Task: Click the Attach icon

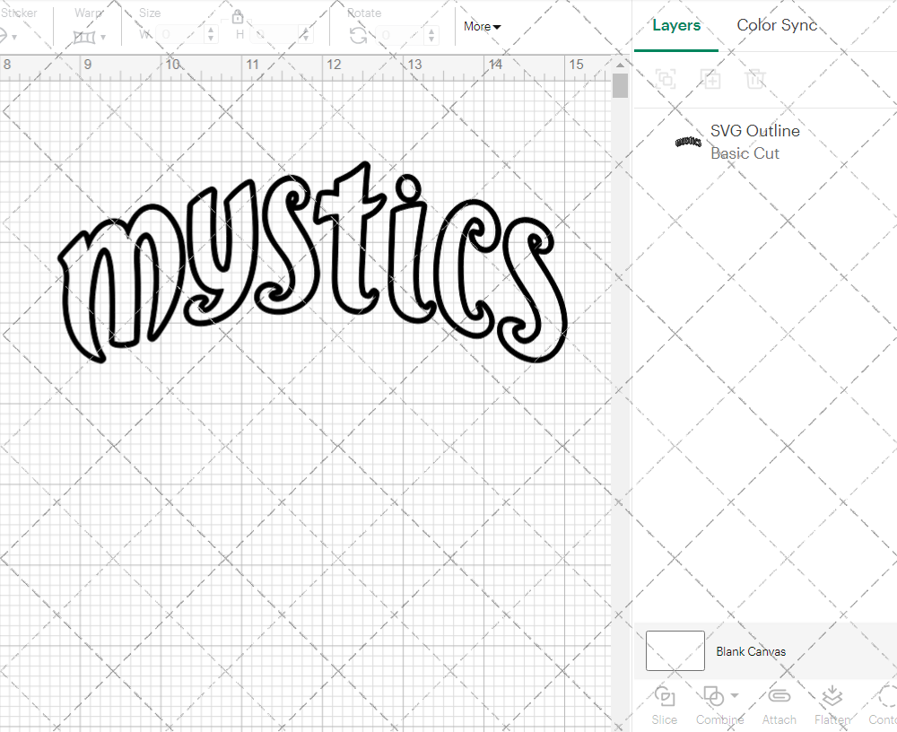Action: click(x=779, y=704)
